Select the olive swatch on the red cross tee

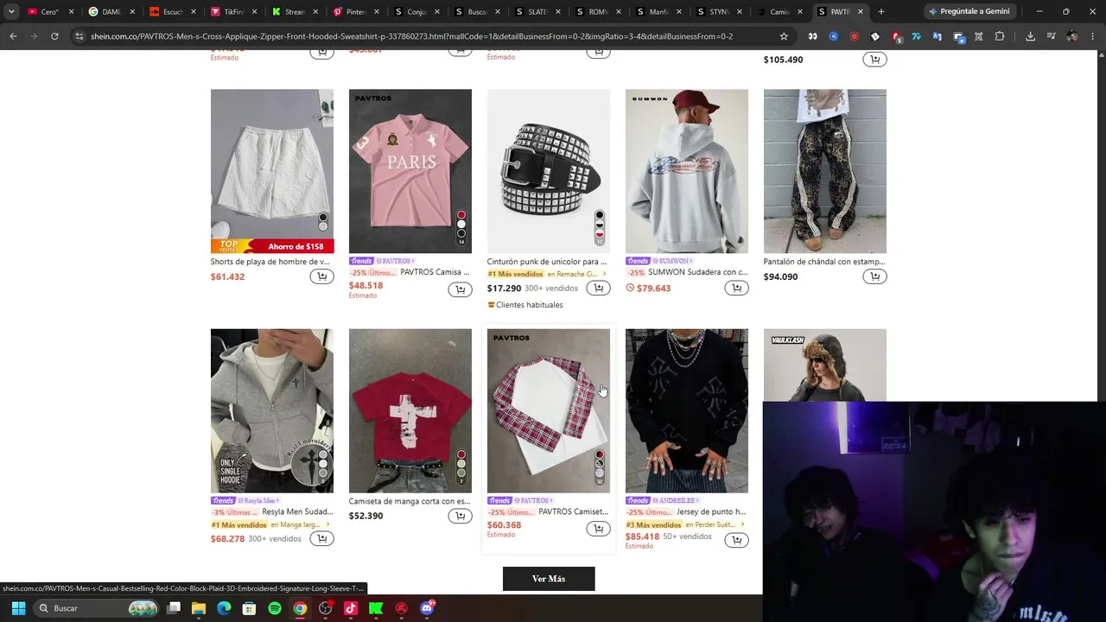(461, 473)
